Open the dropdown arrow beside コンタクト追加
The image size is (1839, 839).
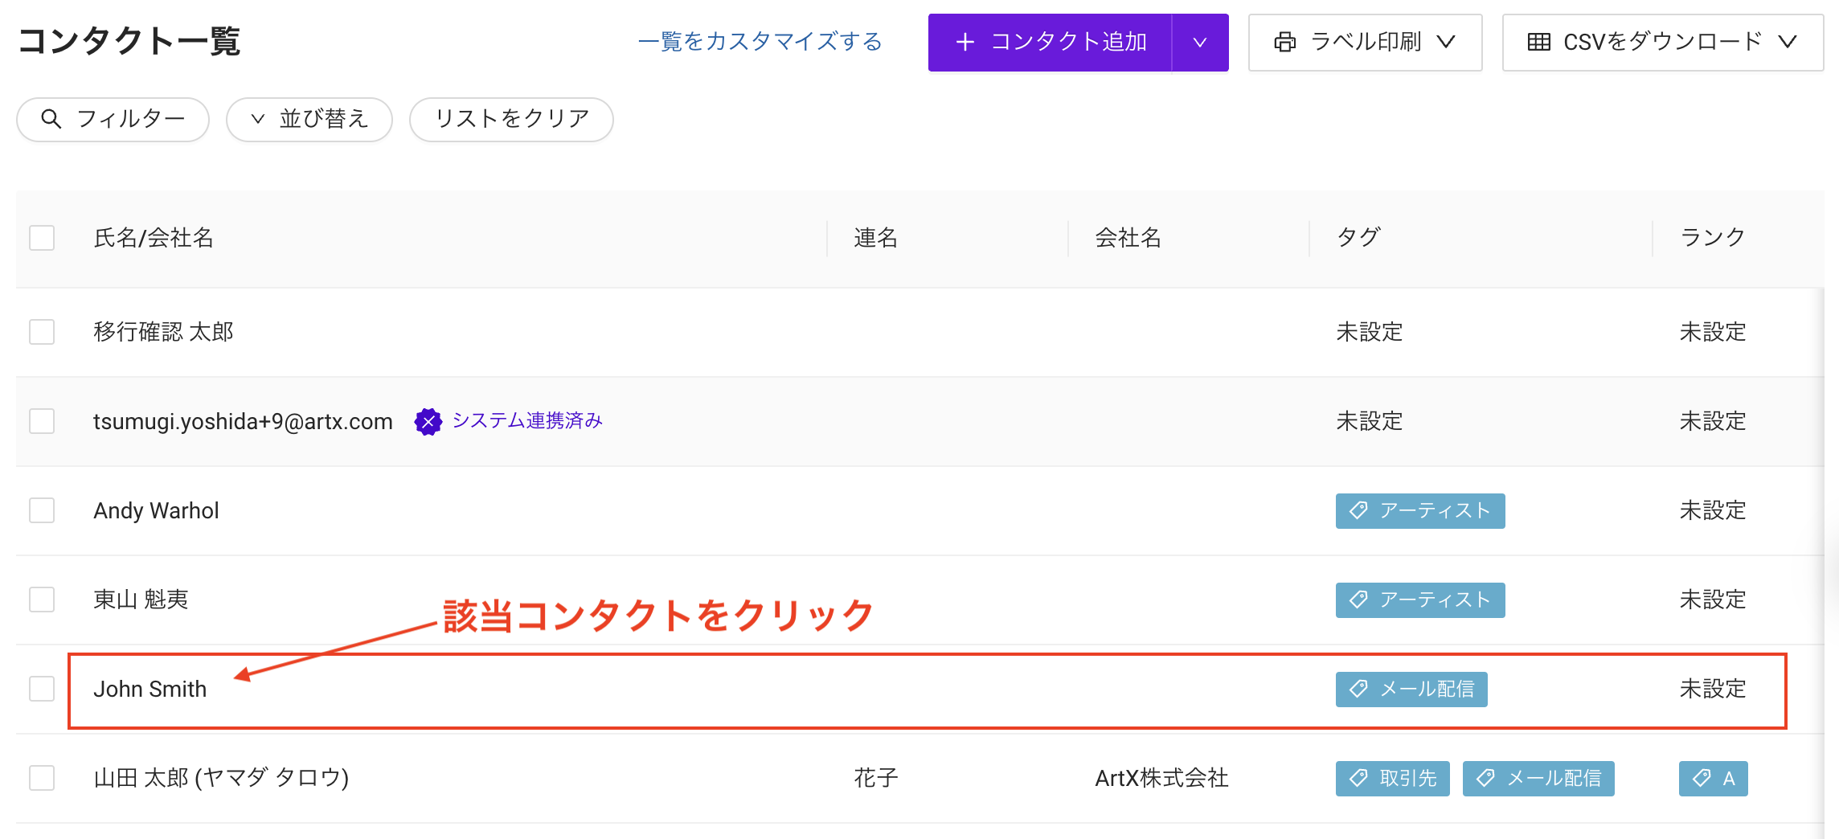point(1200,43)
